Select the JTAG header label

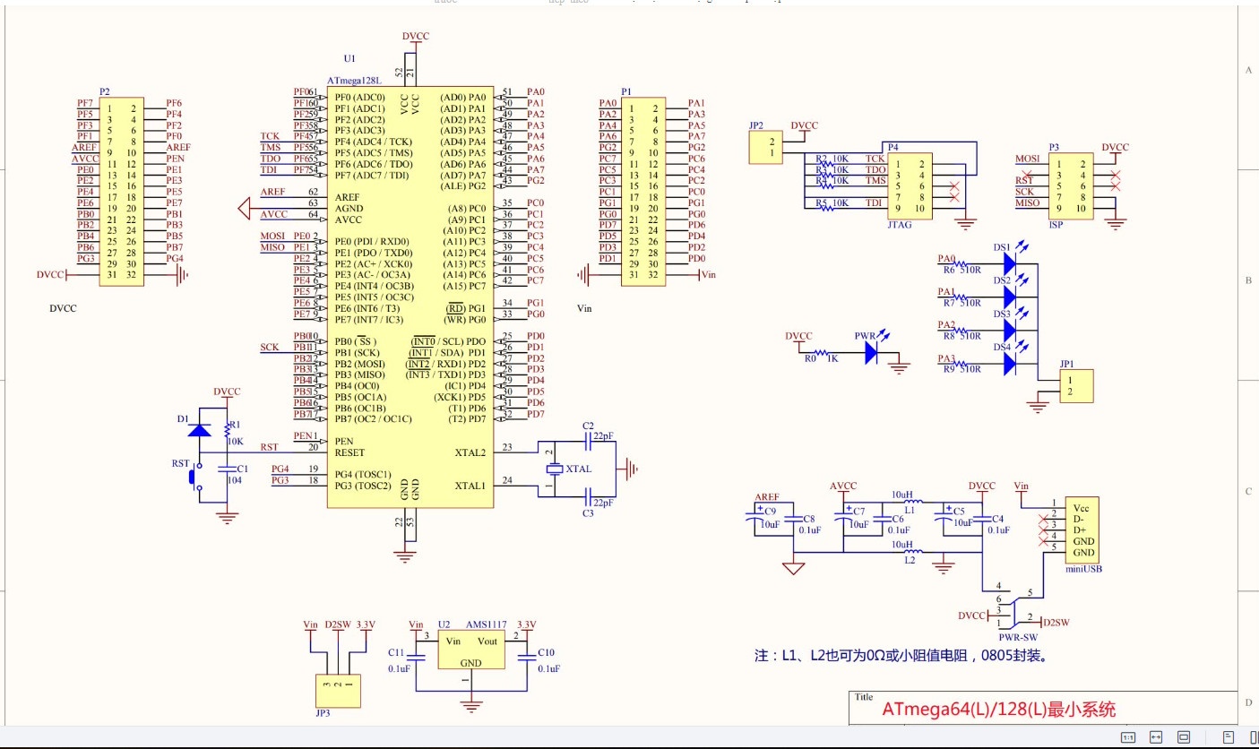click(x=899, y=225)
